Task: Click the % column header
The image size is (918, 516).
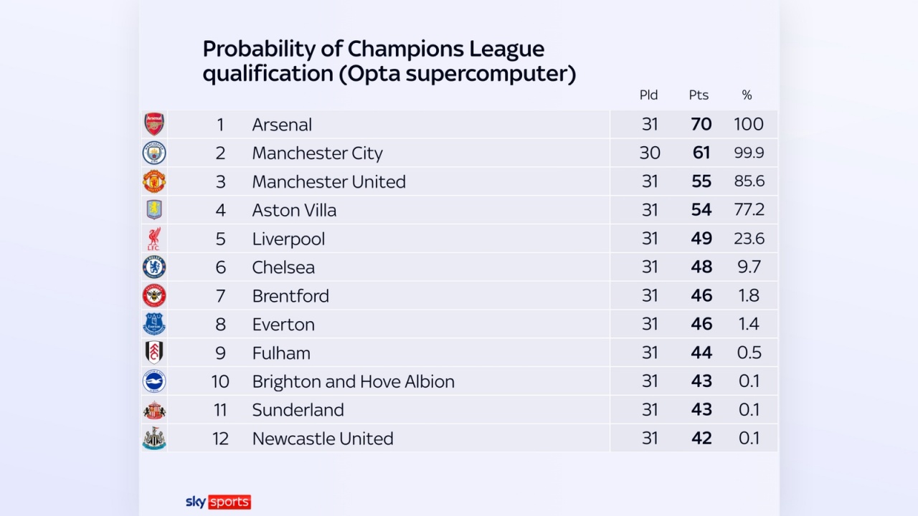Action: click(747, 95)
